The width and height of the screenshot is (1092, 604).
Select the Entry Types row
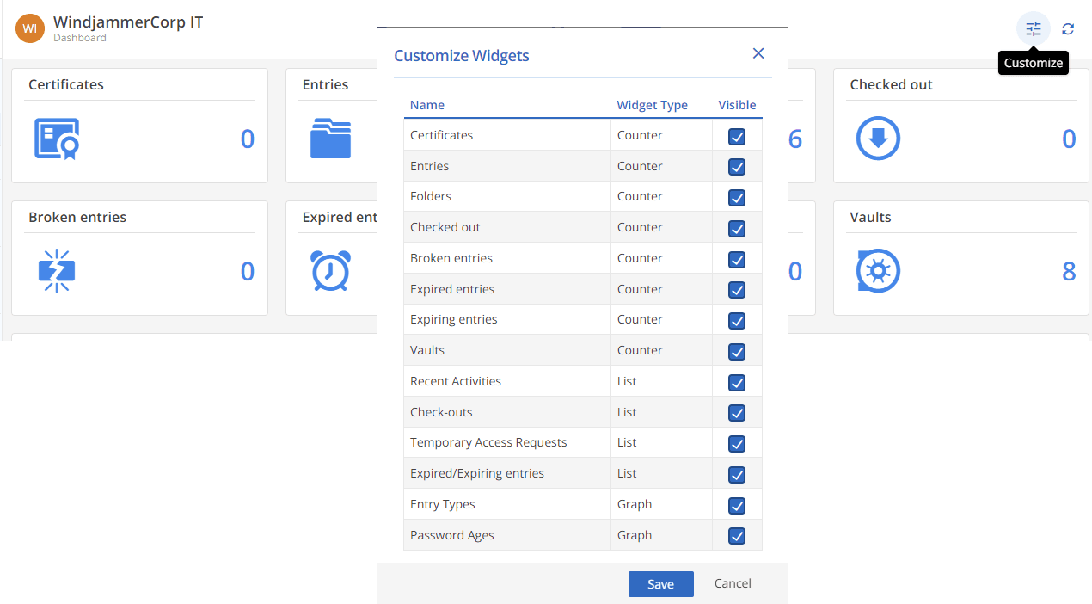tap(443, 504)
